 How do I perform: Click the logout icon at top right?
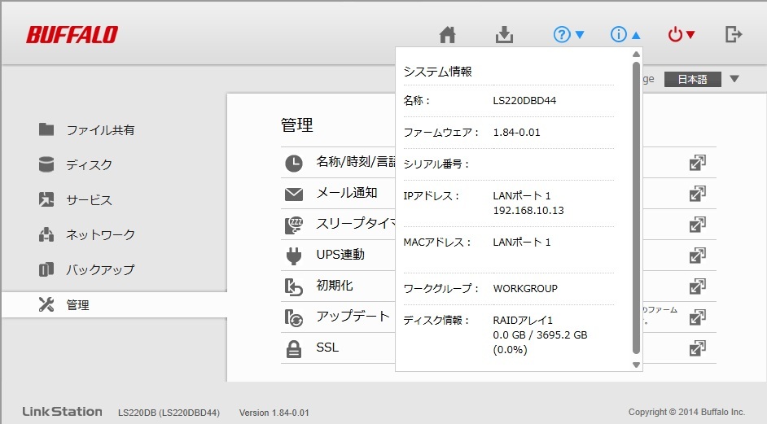[734, 35]
